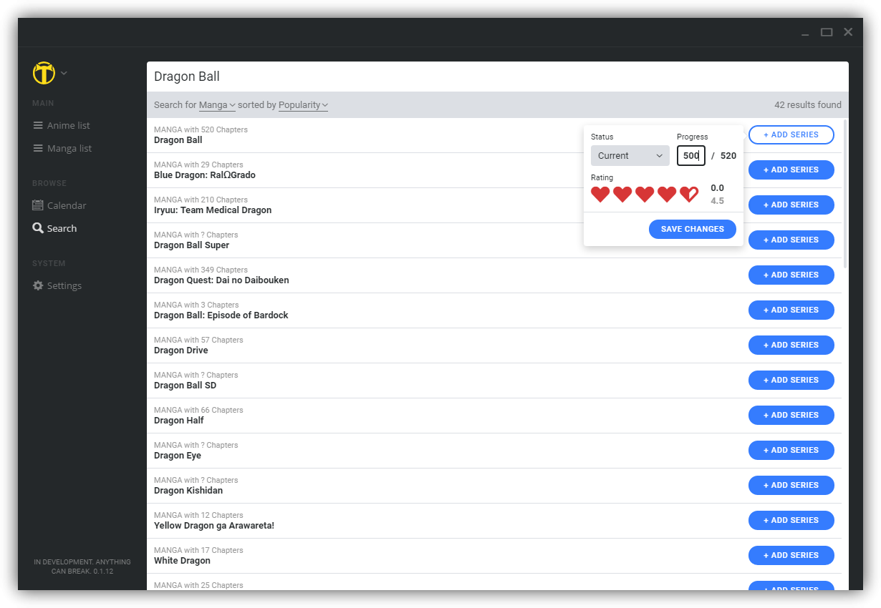Click the results list vertical scrollbar
Viewport: 881px width, 608px height.
coord(846,193)
